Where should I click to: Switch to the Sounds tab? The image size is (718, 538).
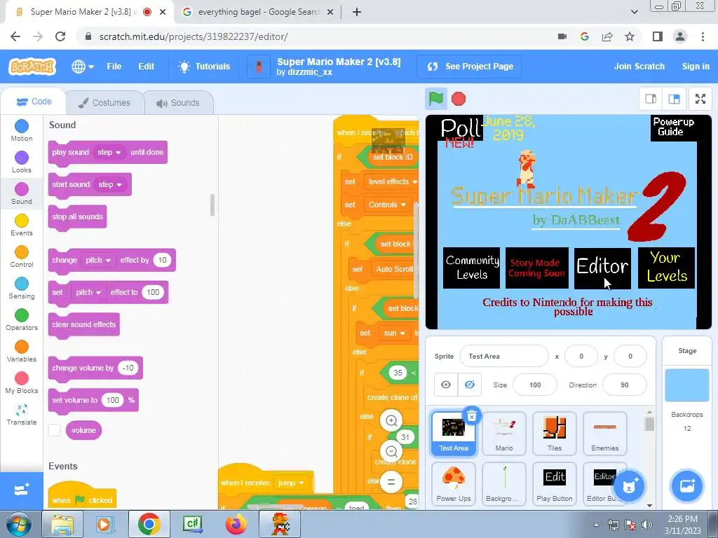point(178,103)
